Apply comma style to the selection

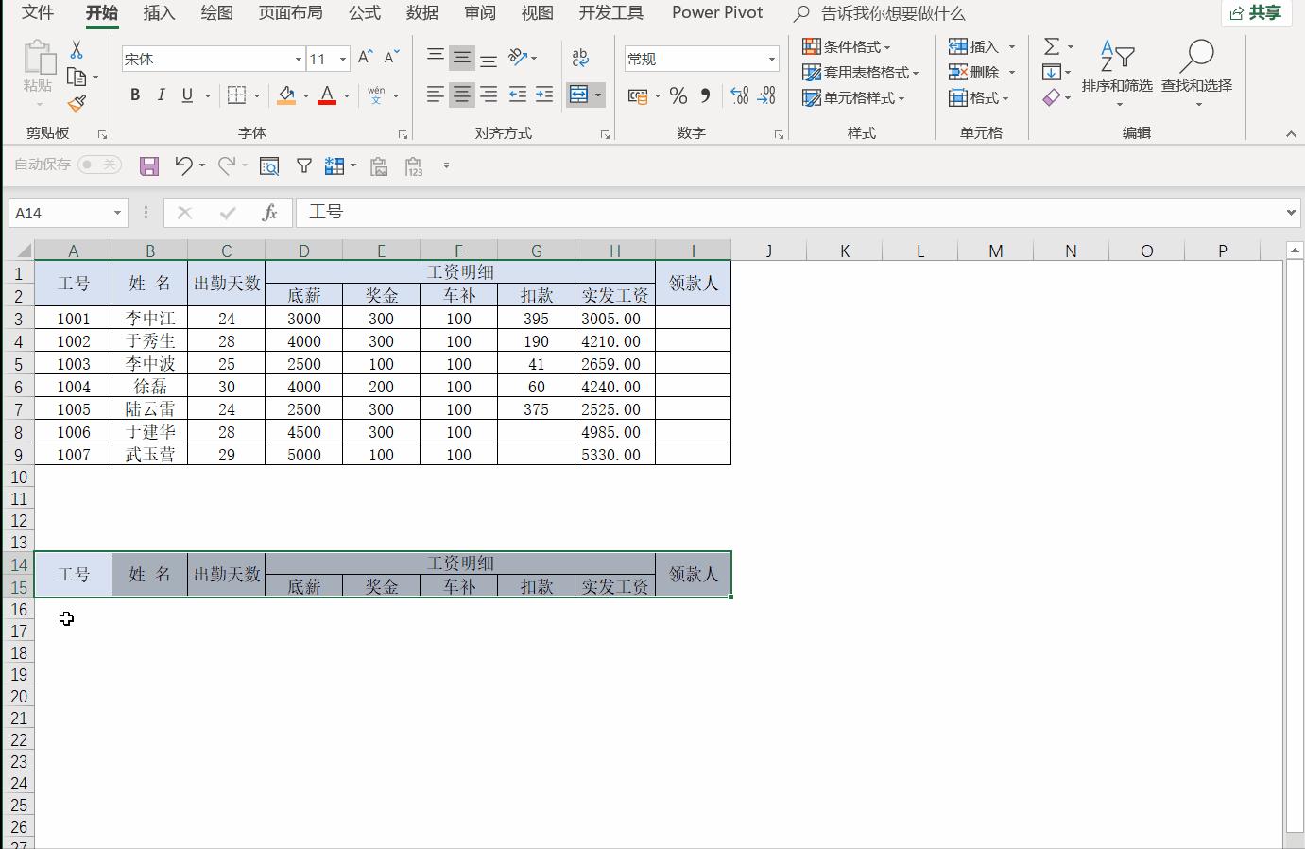[x=703, y=95]
